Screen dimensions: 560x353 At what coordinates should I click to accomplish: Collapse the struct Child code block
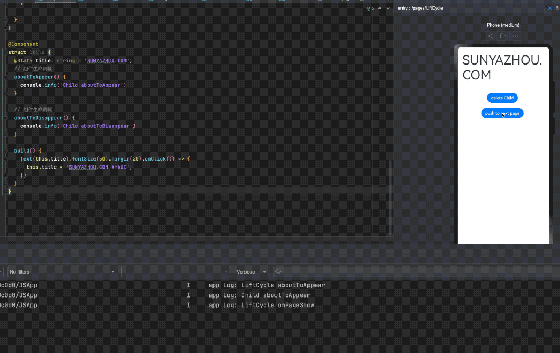pyautogui.click(x=6, y=53)
